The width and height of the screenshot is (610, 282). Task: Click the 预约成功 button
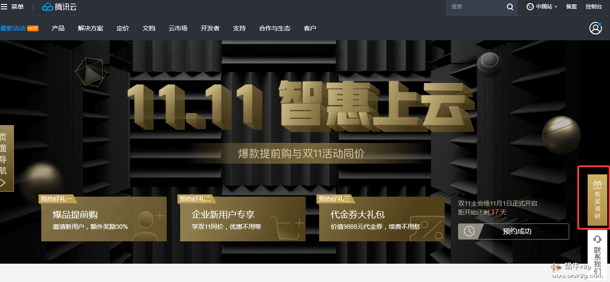[x=517, y=231]
